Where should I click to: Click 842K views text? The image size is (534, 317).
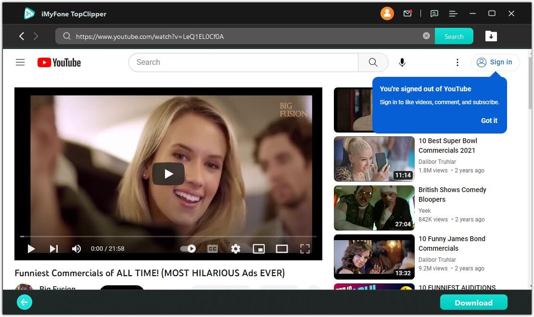click(x=433, y=219)
